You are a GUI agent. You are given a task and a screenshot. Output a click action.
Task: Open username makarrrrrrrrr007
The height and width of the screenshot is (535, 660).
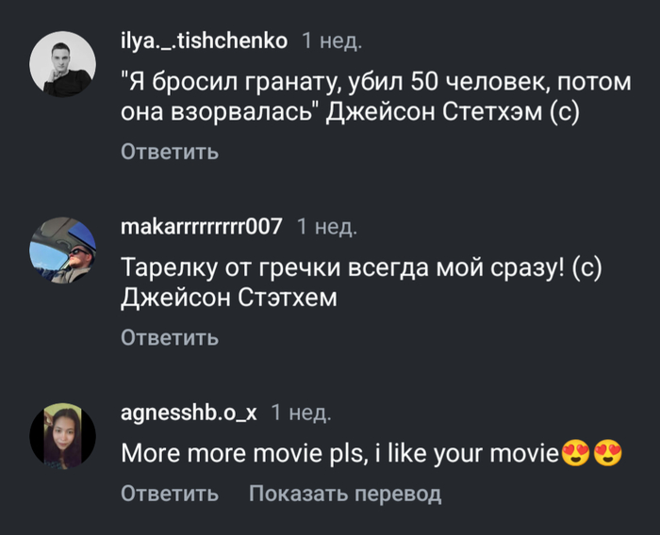[202, 227]
